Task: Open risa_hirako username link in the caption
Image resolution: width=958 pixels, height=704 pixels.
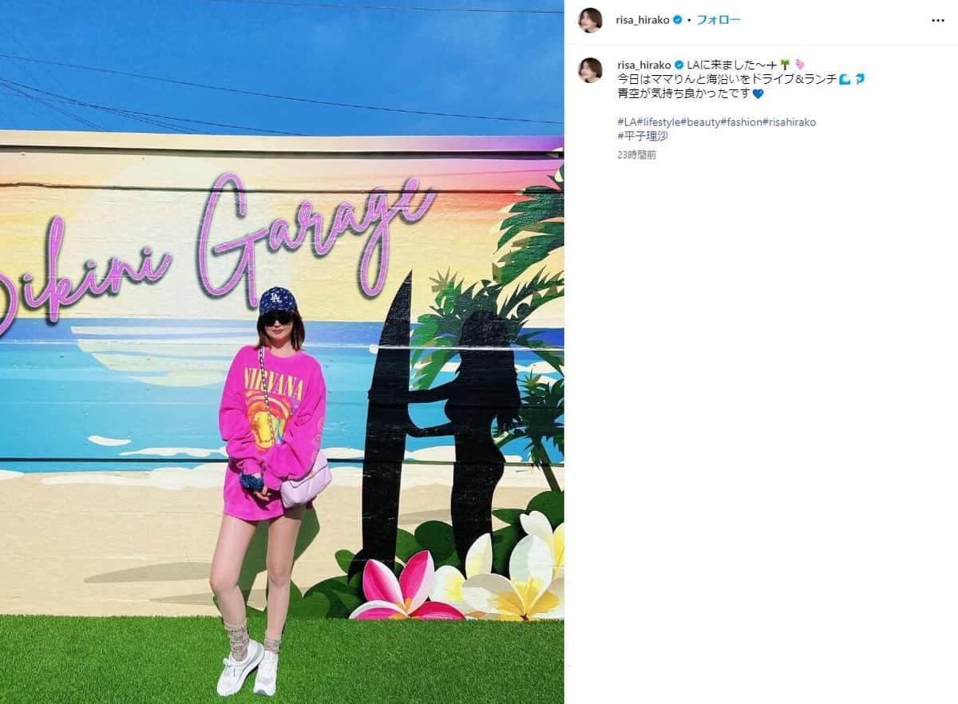Action: (643, 64)
